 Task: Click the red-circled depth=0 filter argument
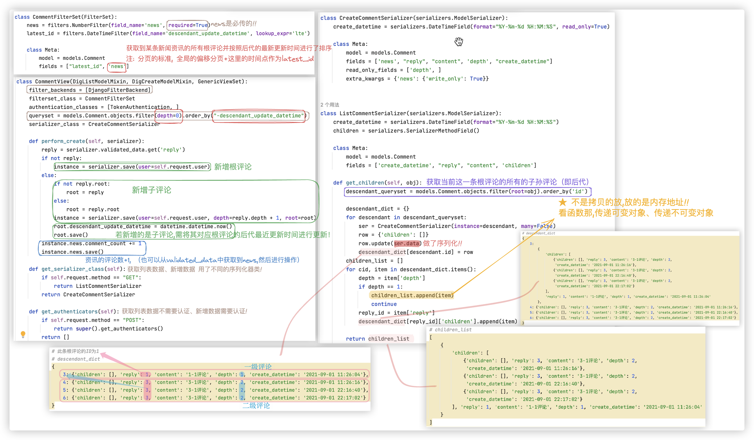168,116
